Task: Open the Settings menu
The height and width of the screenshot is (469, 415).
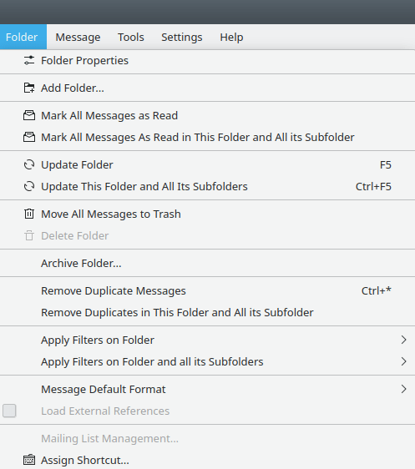Action: pos(182,37)
